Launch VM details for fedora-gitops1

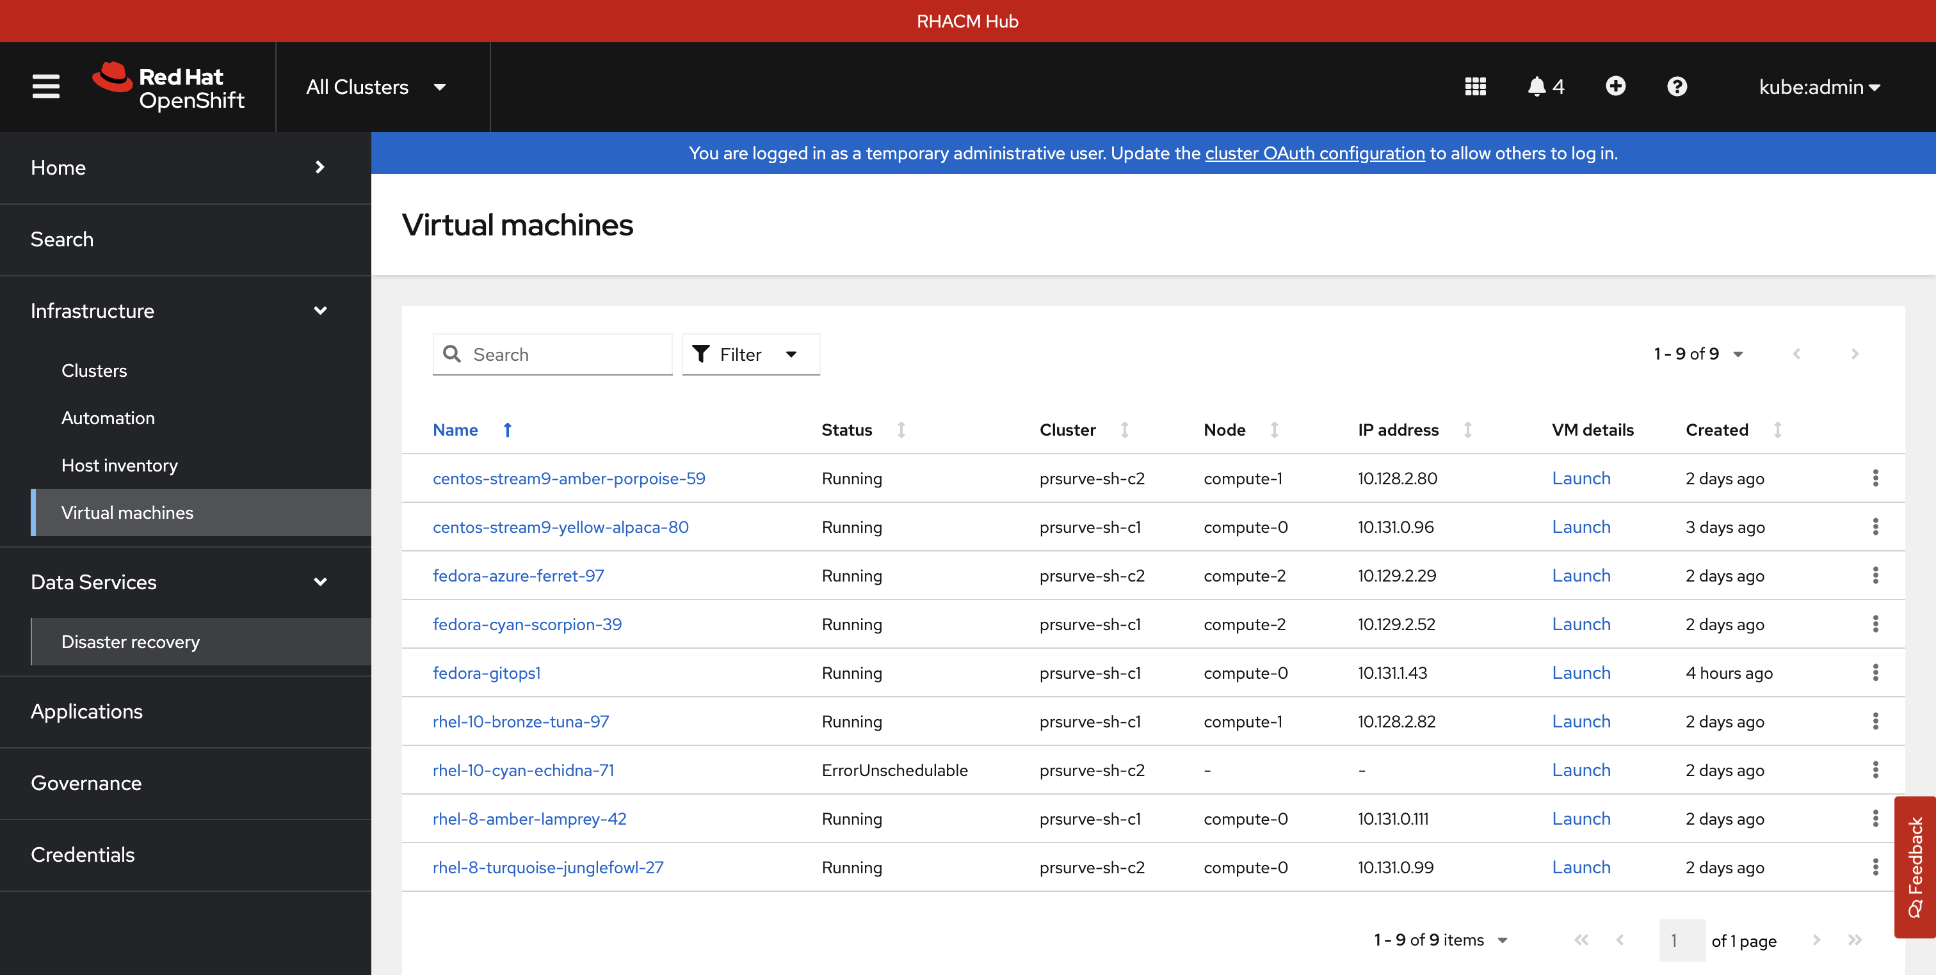[x=1581, y=672]
